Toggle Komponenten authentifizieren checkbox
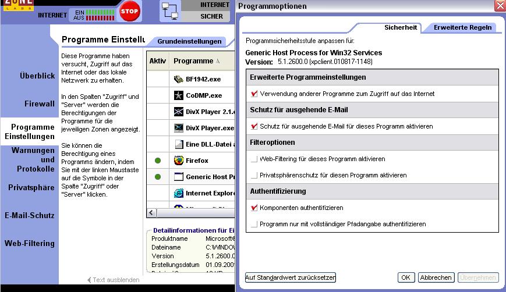The width and height of the screenshot is (506, 292). click(x=254, y=208)
